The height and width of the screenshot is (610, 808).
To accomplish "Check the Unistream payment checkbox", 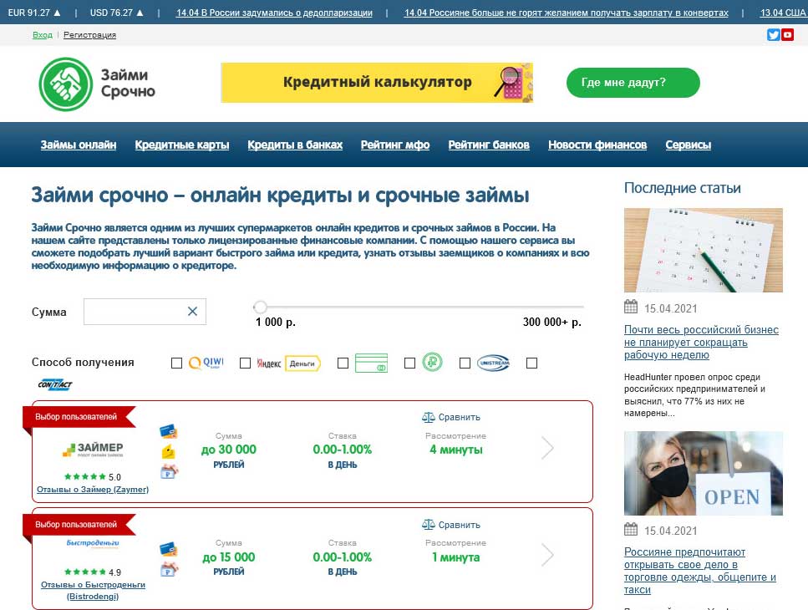I will pyautogui.click(x=465, y=362).
